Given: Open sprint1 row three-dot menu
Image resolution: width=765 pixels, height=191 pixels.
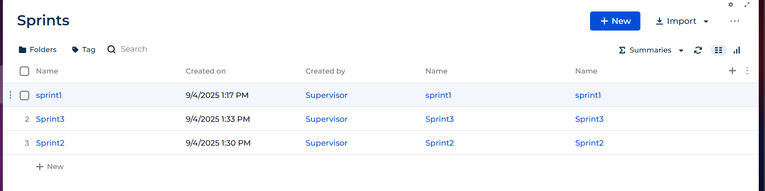Looking at the screenshot, I should (x=11, y=95).
